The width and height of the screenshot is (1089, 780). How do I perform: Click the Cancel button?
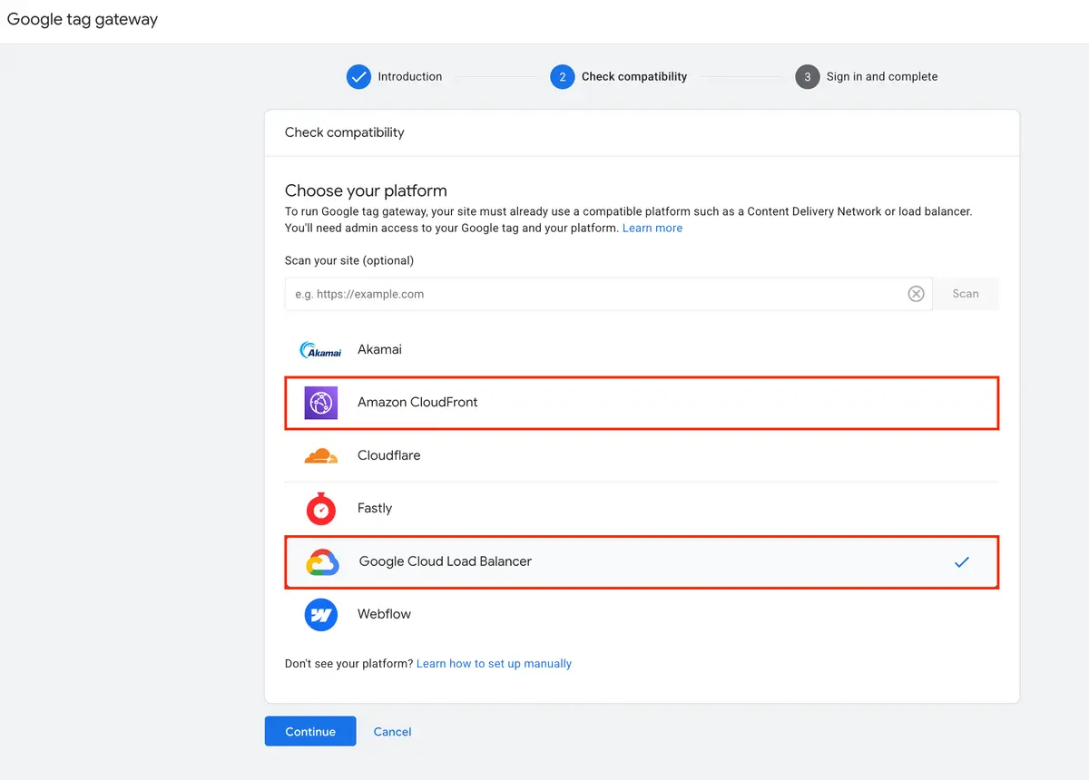pyautogui.click(x=393, y=731)
